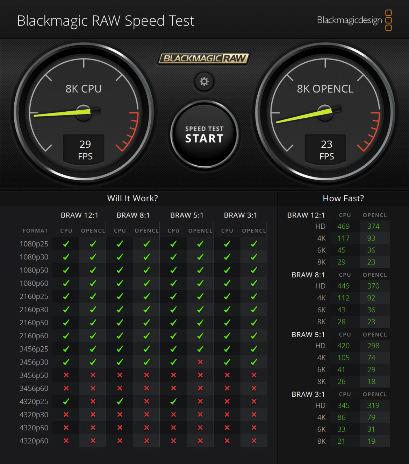Click the BRAW 3:1 8K OpenCL value 19

371,441
